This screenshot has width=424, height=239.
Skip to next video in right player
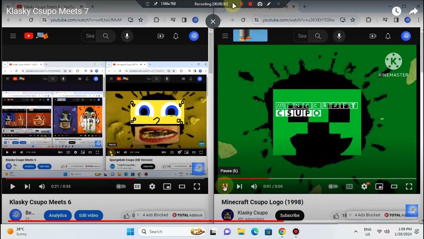tap(239, 187)
